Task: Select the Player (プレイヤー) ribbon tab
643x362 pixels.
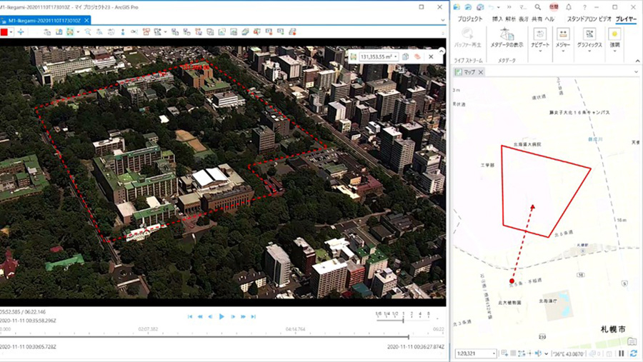Action: [x=626, y=19]
